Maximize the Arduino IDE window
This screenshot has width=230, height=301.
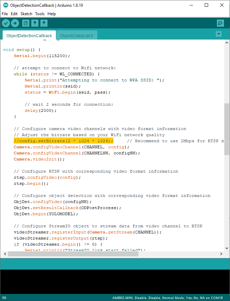coord(206,5)
